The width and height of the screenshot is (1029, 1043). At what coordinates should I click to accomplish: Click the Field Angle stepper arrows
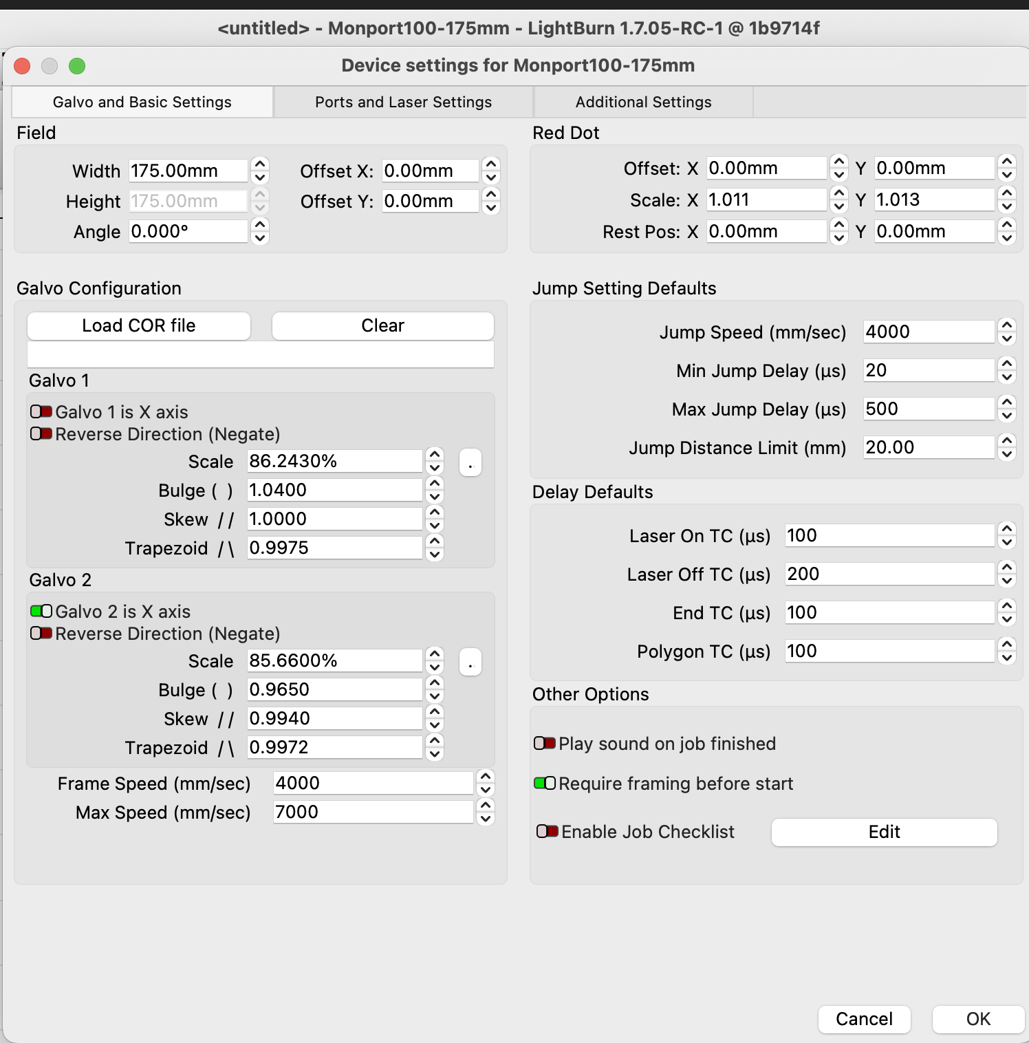(x=260, y=231)
